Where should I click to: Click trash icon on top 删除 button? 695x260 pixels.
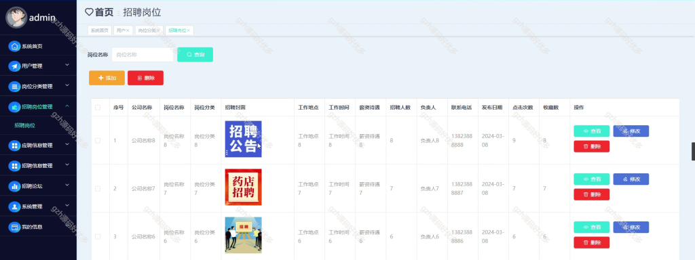(x=140, y=78)
